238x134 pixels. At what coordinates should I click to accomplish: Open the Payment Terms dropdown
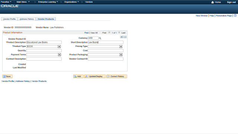pyautogui.click(x=59, y=55)
